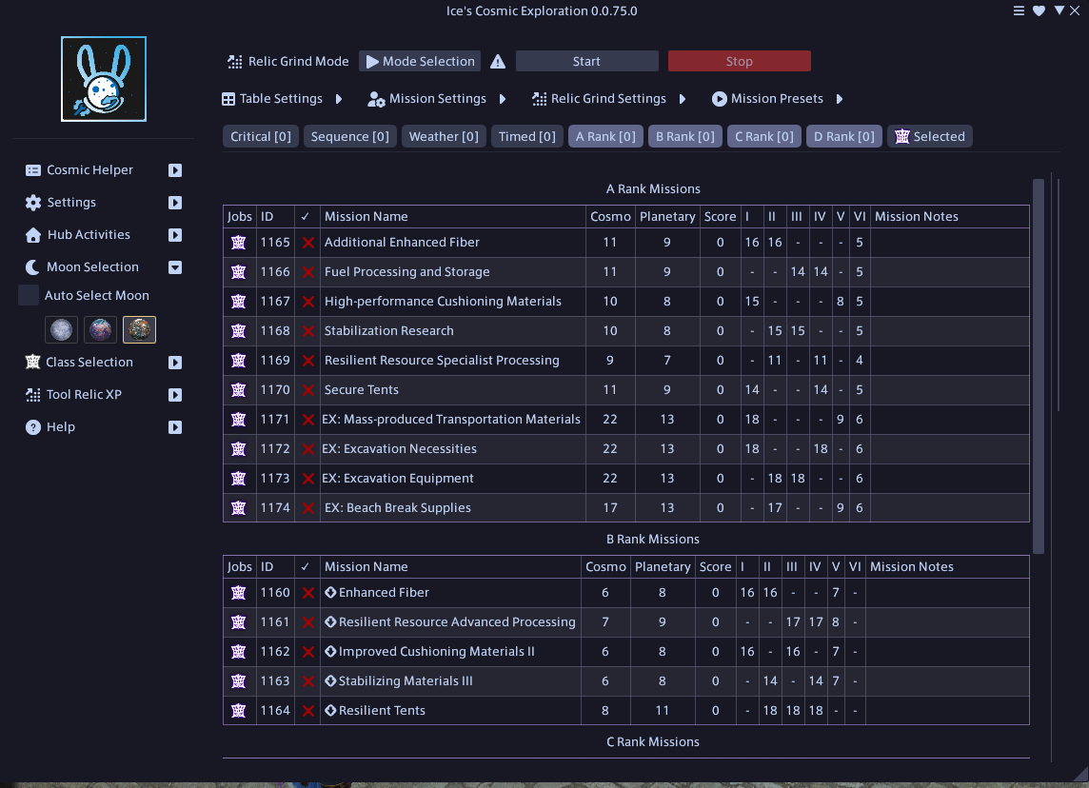Screen dimensions: 1089x788
Task: Click job icon for mission 1160
Action: (x=238, y=593)
